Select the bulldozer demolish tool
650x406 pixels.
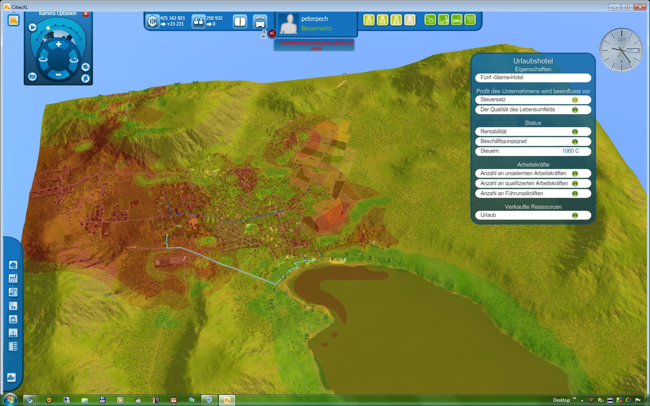[x=12, y=377]
